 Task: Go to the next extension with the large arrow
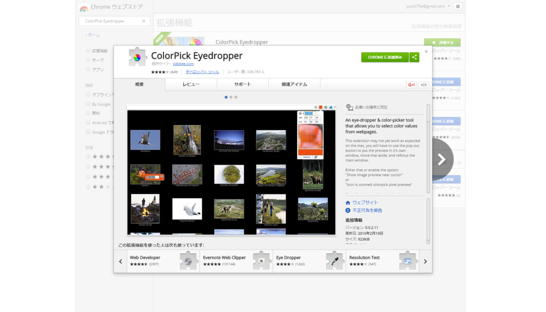coord(441,159)
